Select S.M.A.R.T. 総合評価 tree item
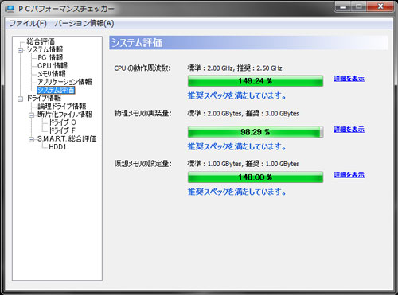398x295 pixels. click(x=67, y=138)
